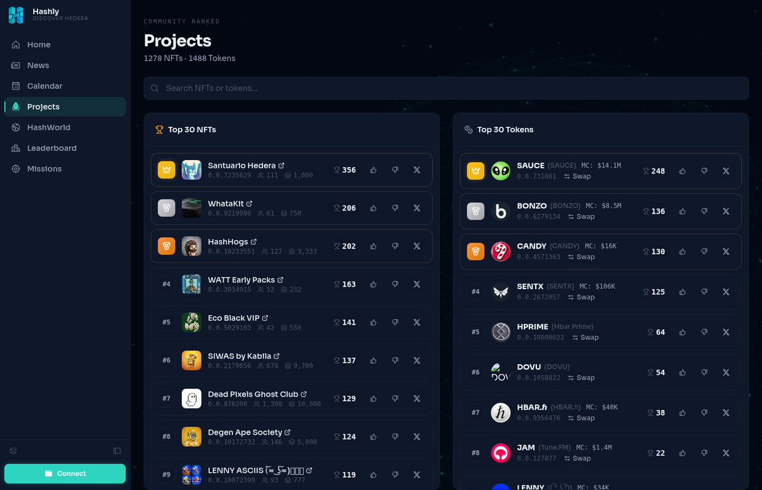Open Missions in the sidebar
This screenshot has height=490, width=762.
(x=65, y=168)
